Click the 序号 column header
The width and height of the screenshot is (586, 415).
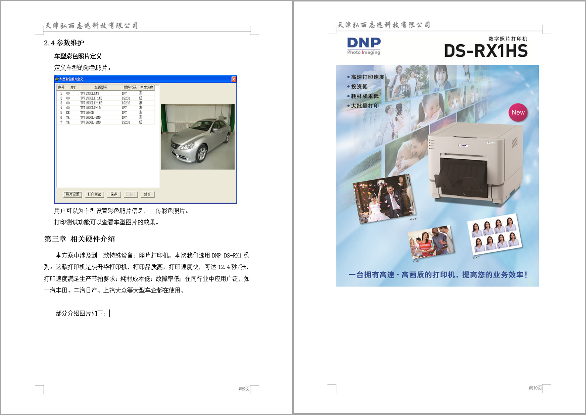[x=61, y=87]
